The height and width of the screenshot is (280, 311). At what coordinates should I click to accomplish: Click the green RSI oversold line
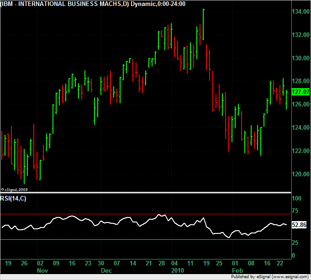pyautogui.click(x=146, y=240)
